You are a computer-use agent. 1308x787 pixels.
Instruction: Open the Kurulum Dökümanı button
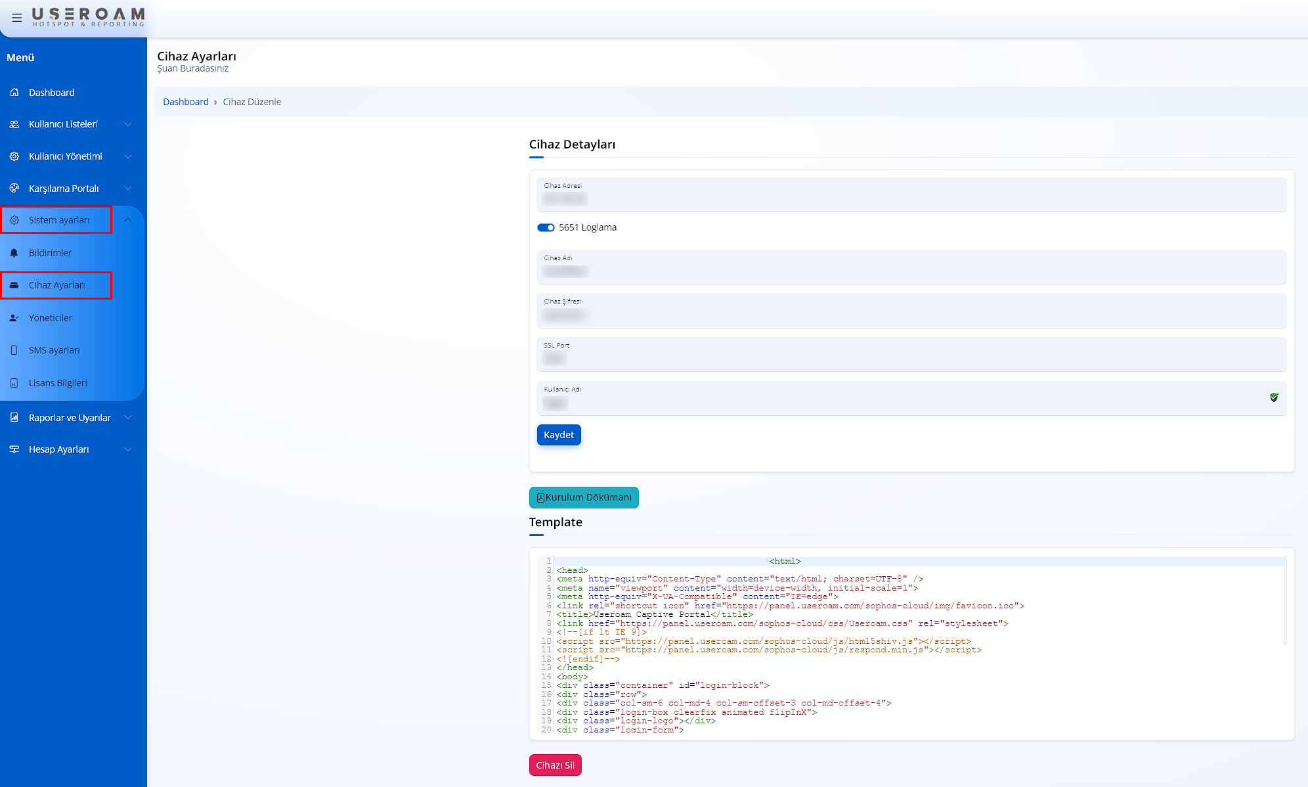pos(584,497)
